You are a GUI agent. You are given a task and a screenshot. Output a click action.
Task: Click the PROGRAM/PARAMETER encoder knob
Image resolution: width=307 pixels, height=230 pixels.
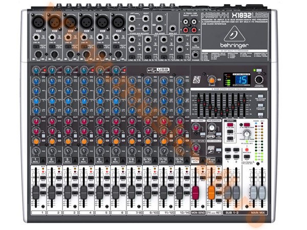259,80
